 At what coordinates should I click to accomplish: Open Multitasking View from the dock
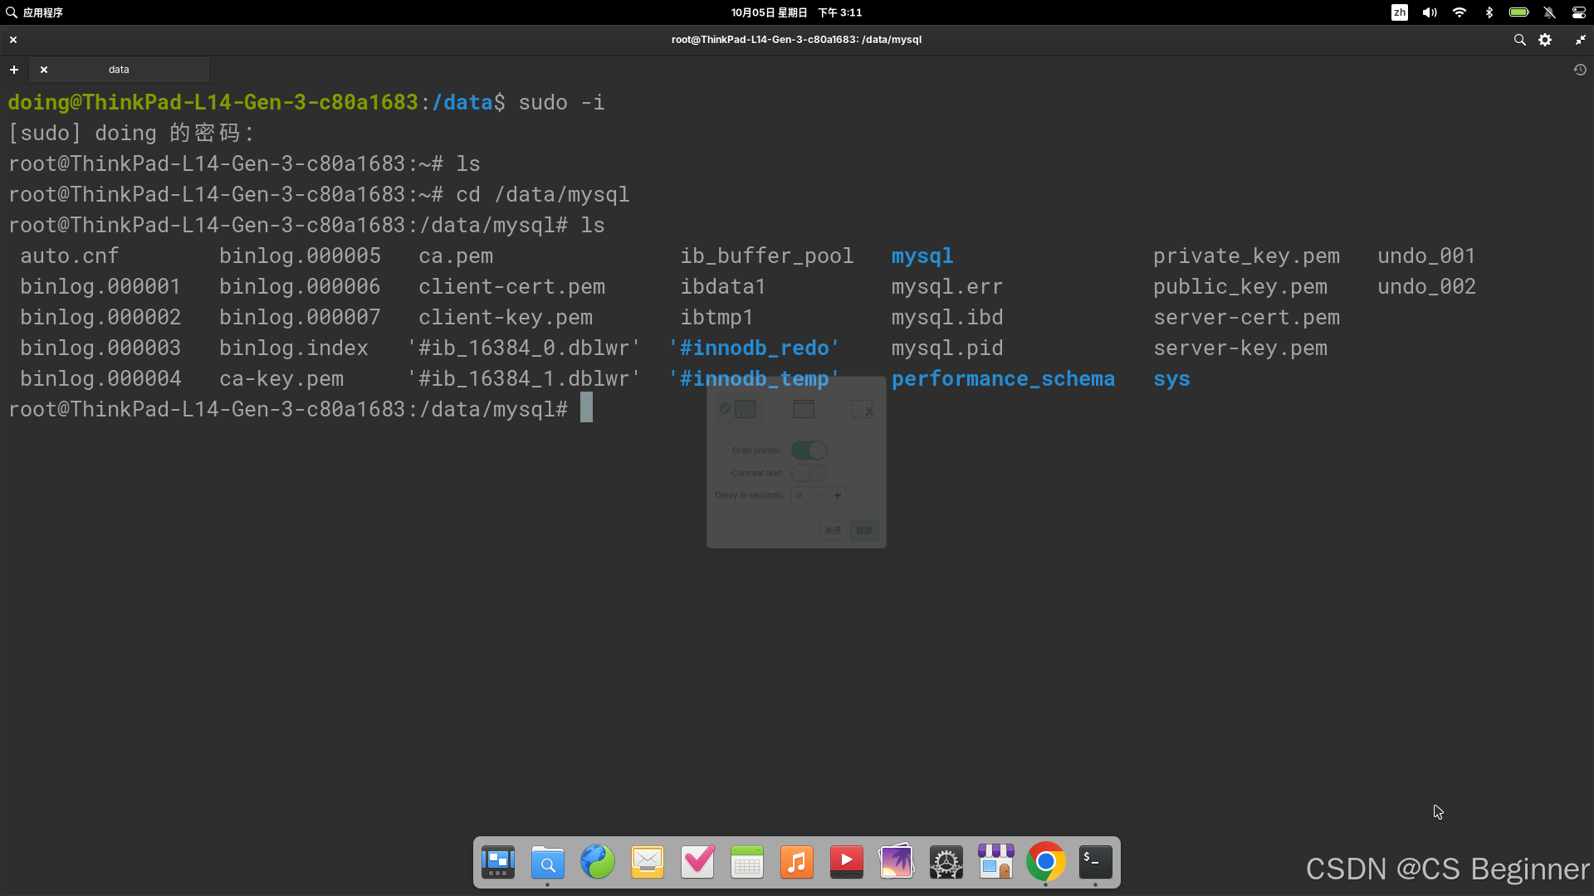coord(498,863)
